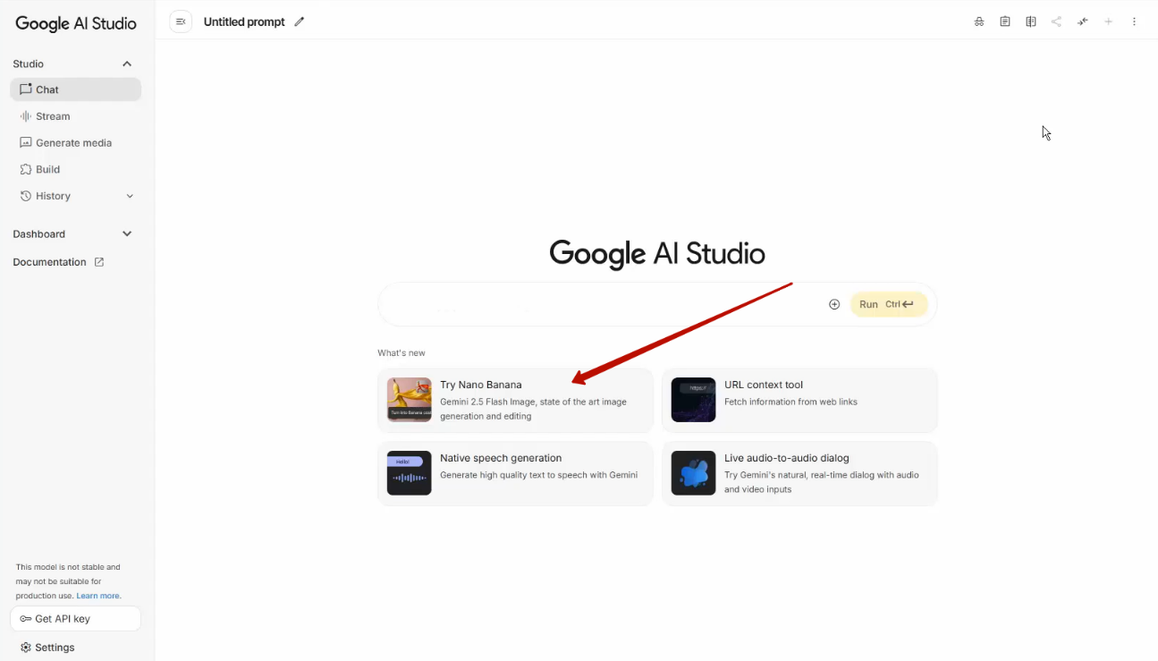Click the pencil icon to rename prompt

click(300, 21)
